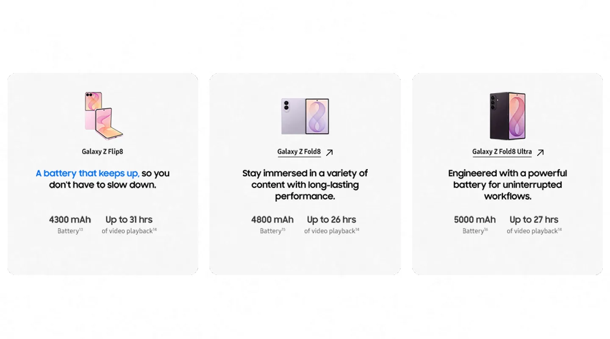Click footnote 14 after Flip8 video playback
610x339 pixels.
(x=155, y=229)
